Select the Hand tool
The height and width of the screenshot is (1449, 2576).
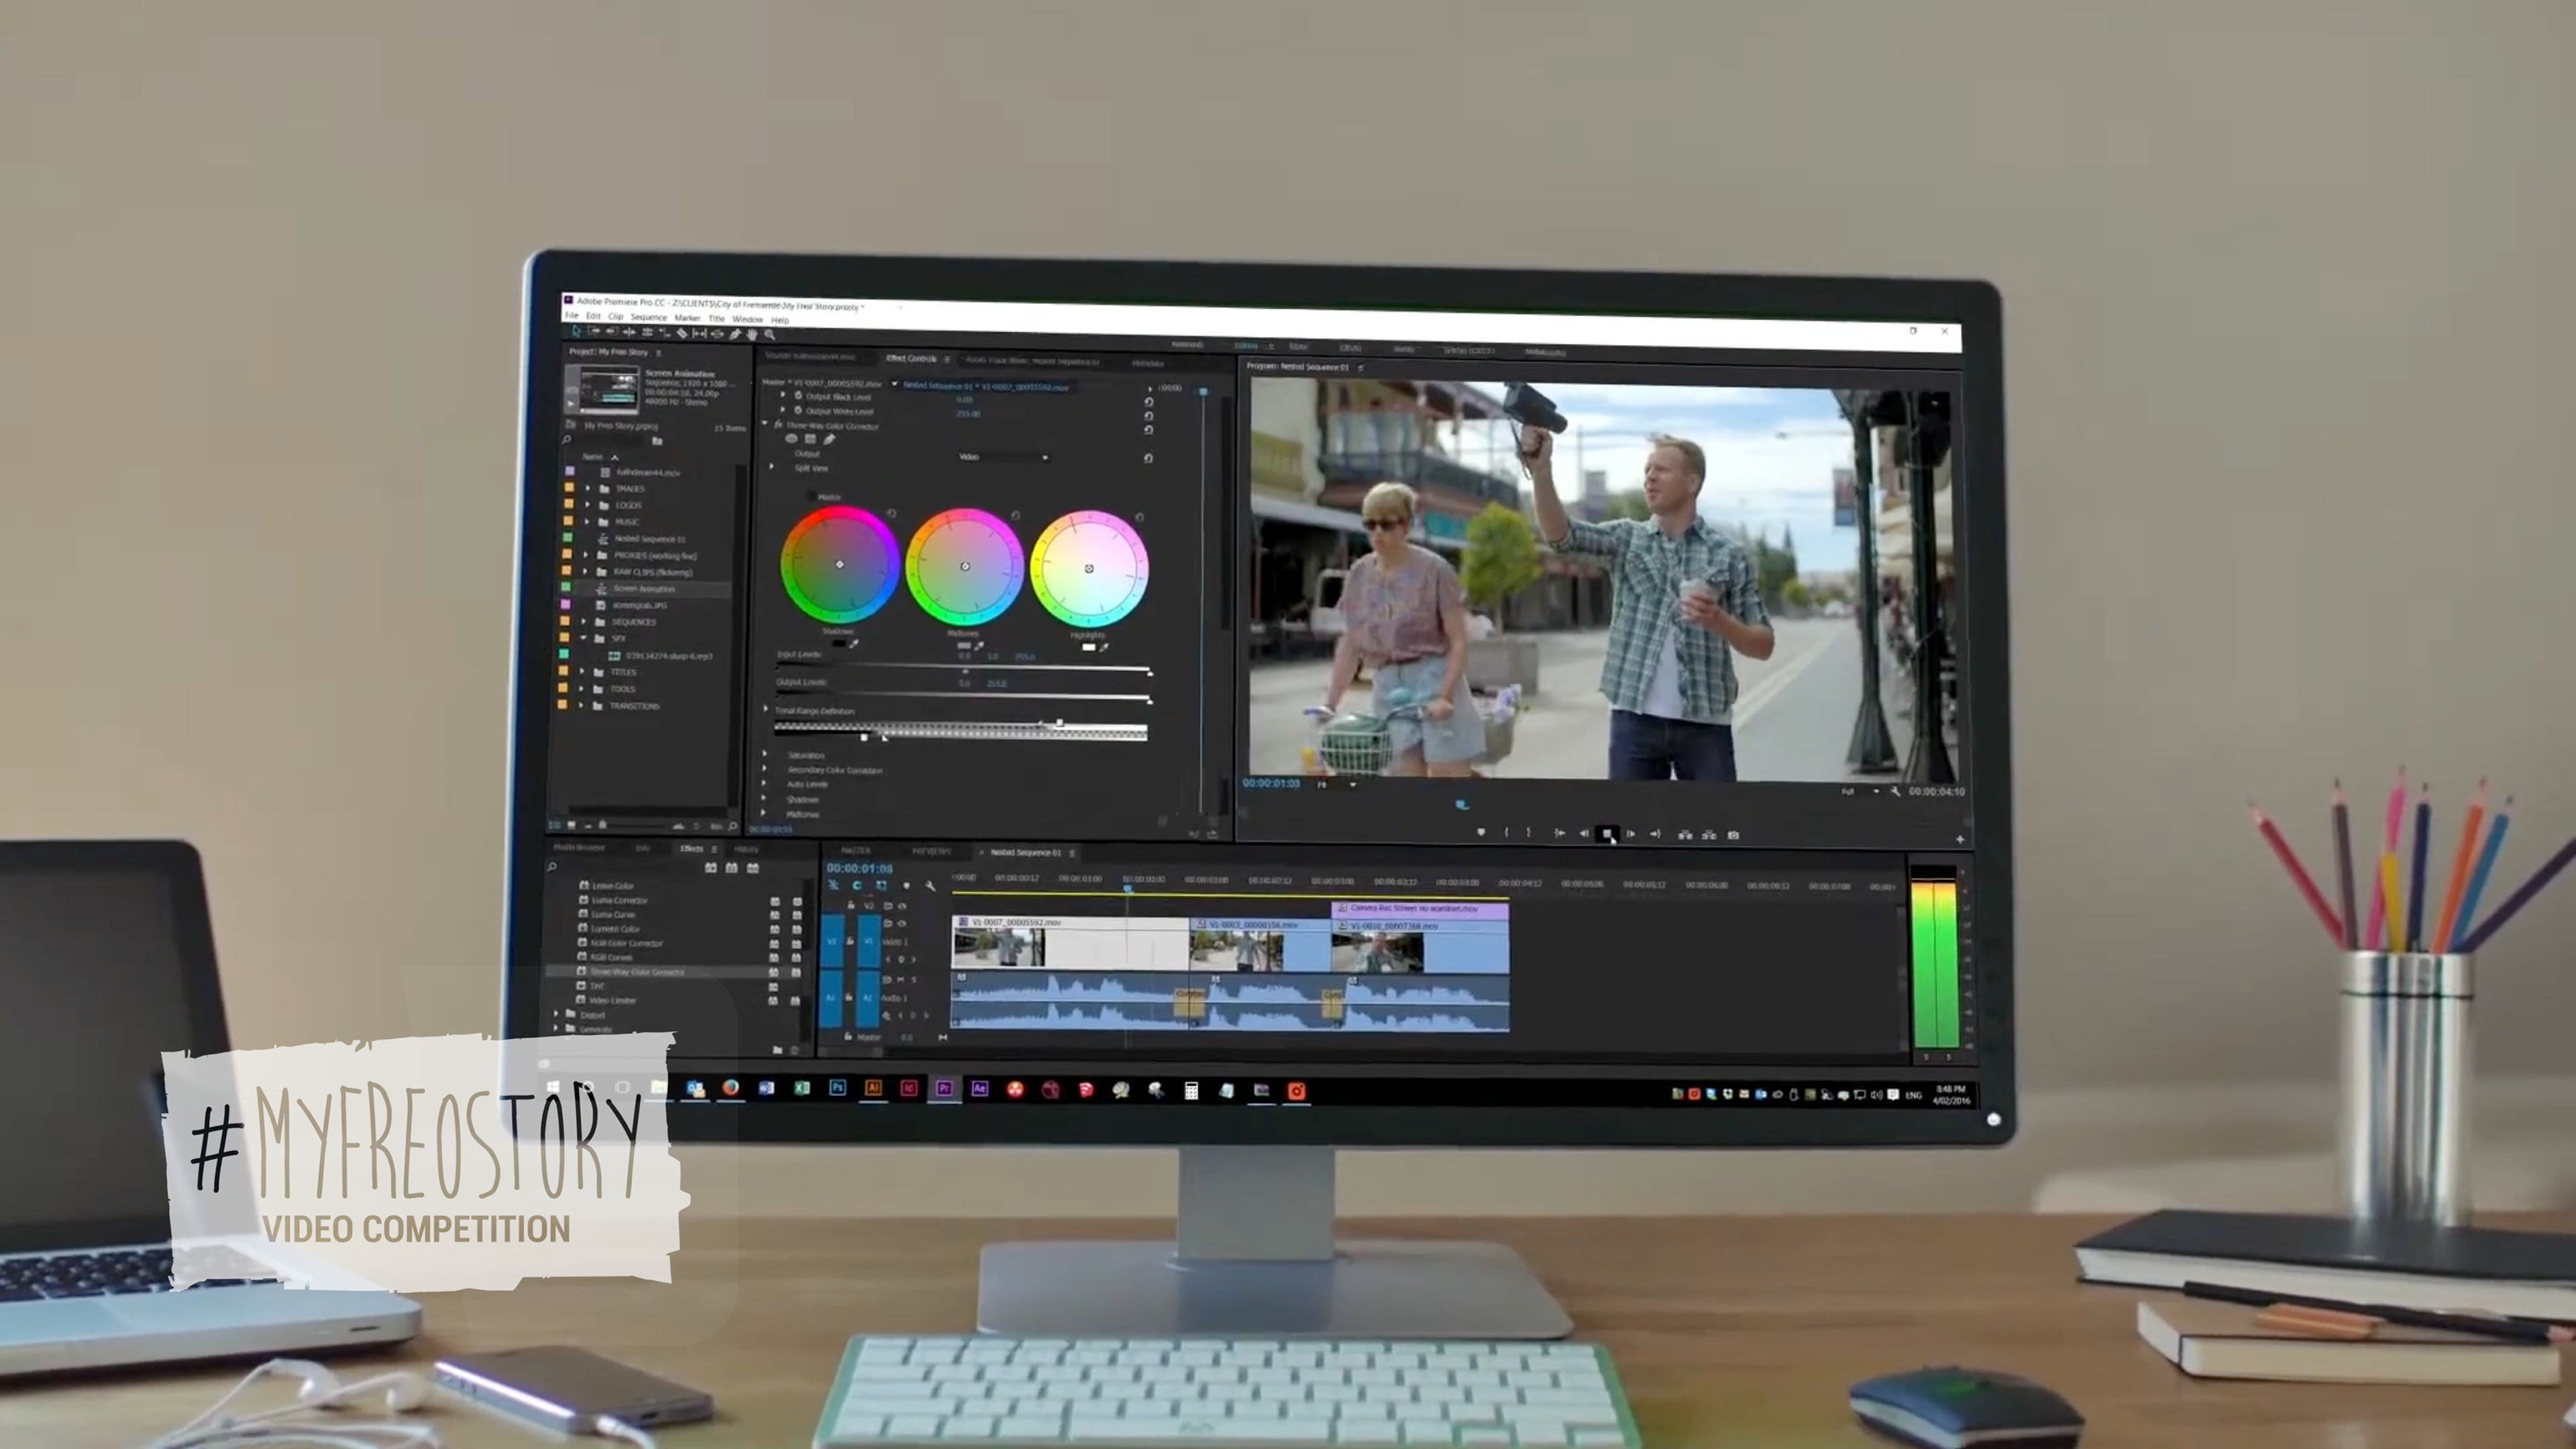[x=752, y=334]
